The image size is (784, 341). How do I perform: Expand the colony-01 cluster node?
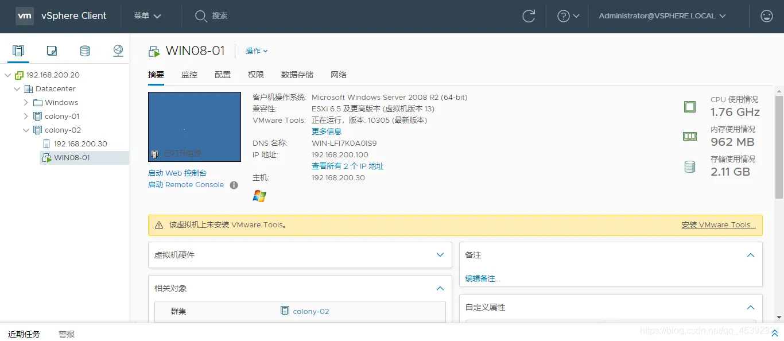pos(26,117)
